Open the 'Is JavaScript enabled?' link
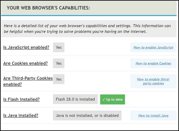The image size is (179, 131). (x=26, y=47)
